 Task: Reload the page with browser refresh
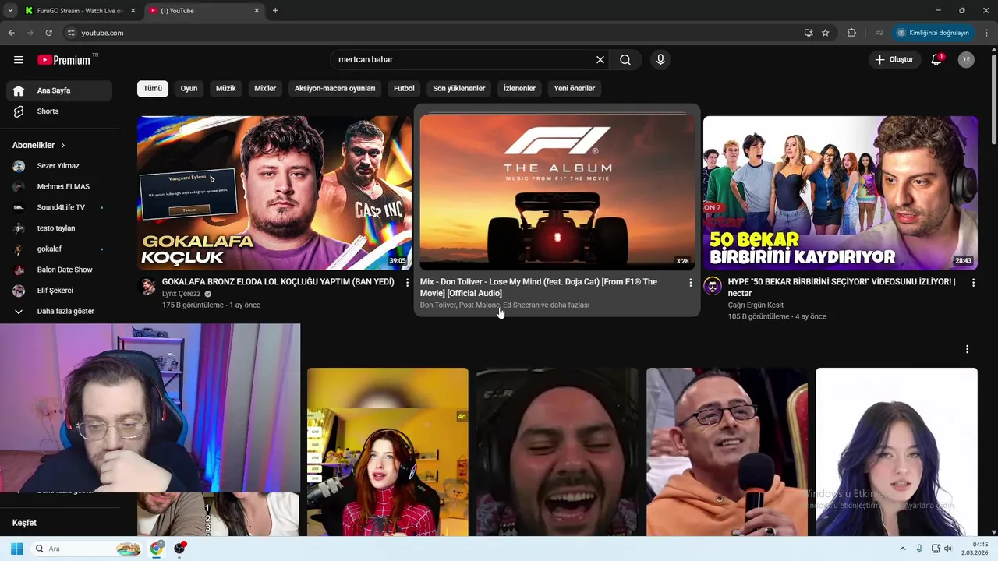(x=48, y=33)
